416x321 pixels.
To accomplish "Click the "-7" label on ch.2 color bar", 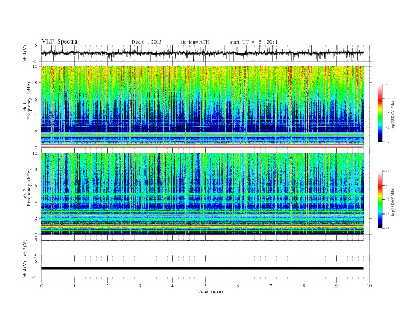I will pos(388,228).
